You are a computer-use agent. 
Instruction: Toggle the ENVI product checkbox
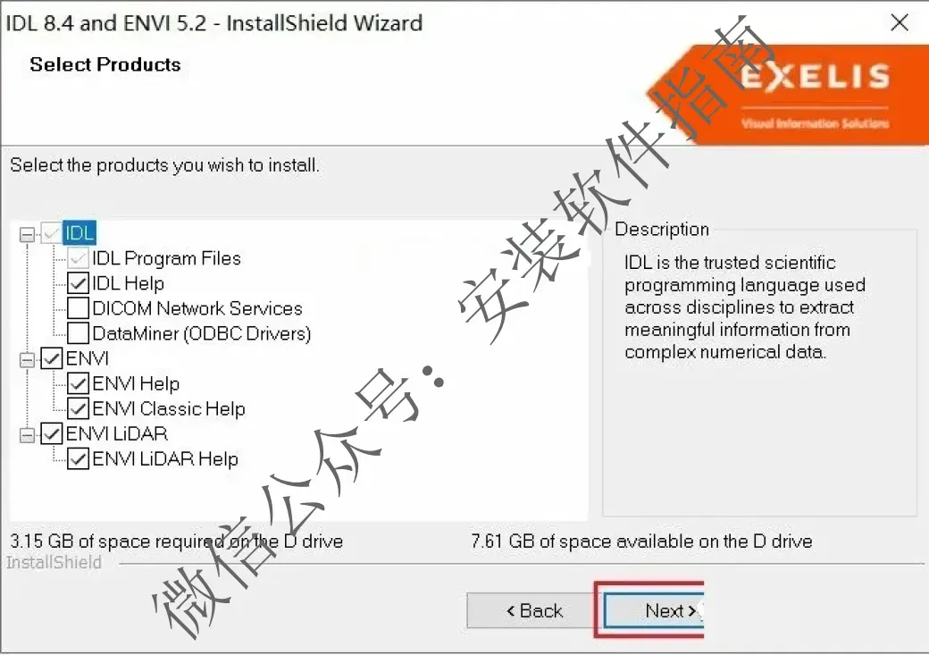[52, 358]
